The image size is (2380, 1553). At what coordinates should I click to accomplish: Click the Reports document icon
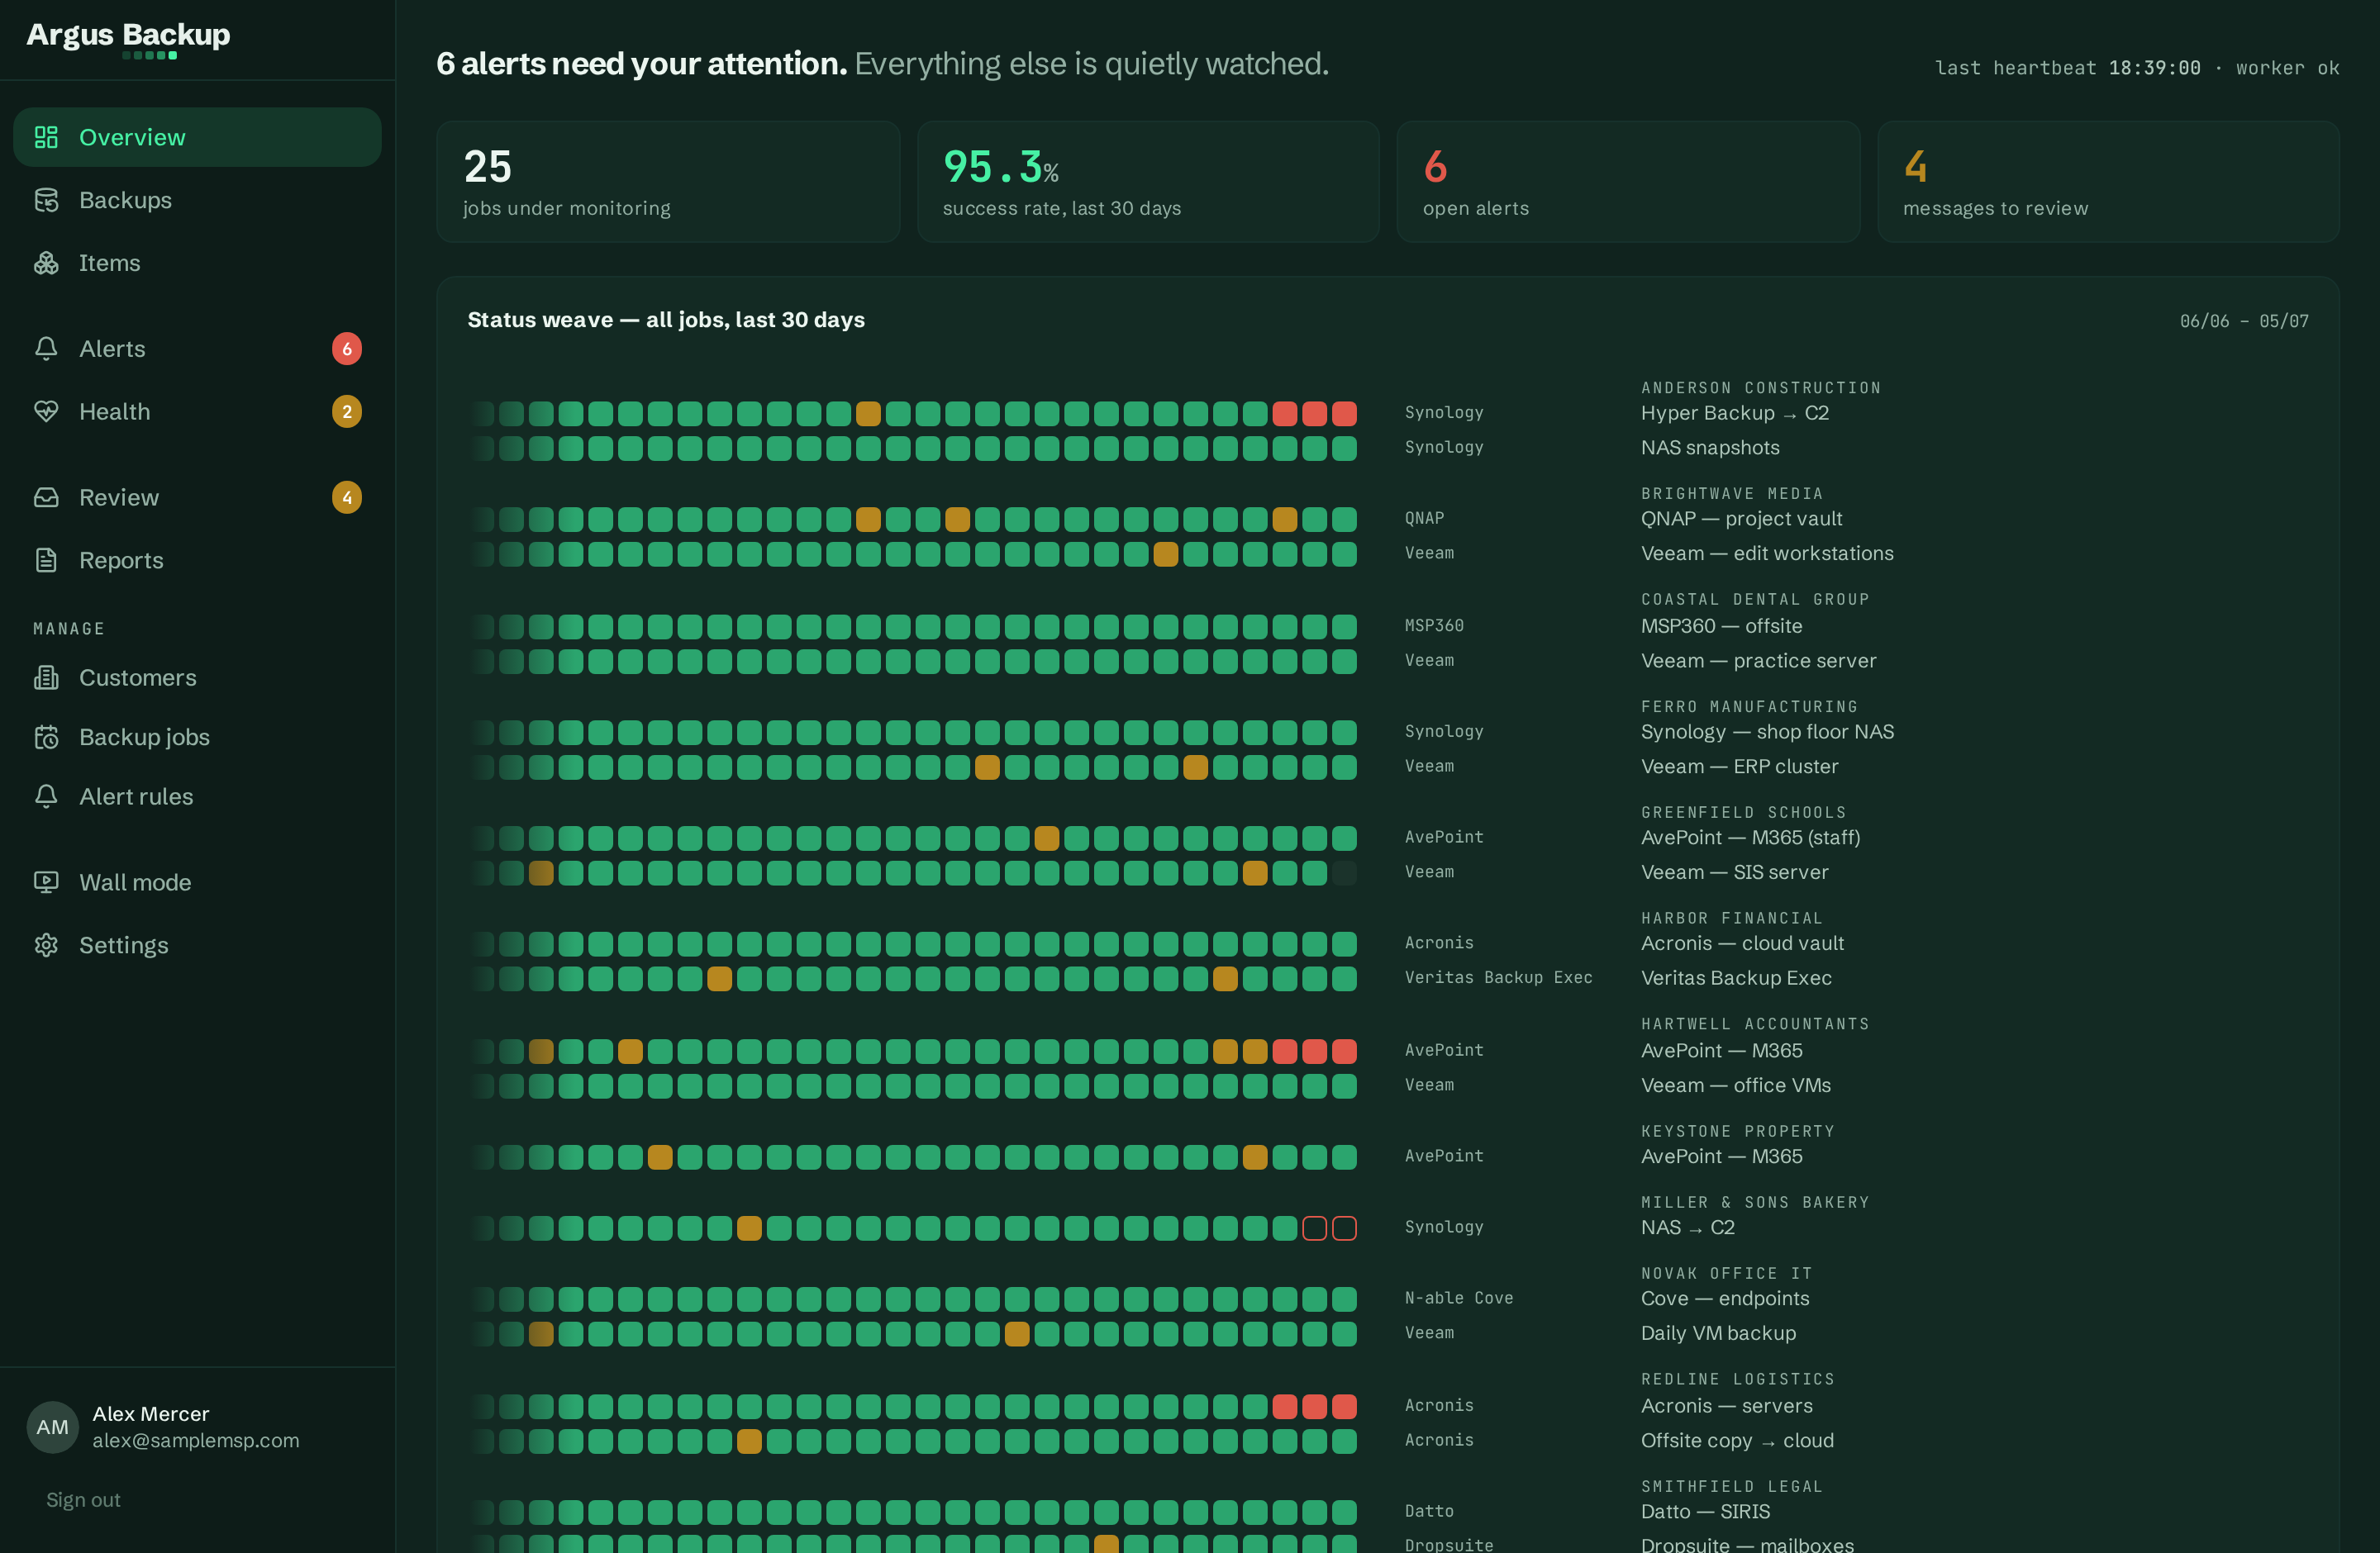pyautogui.click(x=46, y=561)
